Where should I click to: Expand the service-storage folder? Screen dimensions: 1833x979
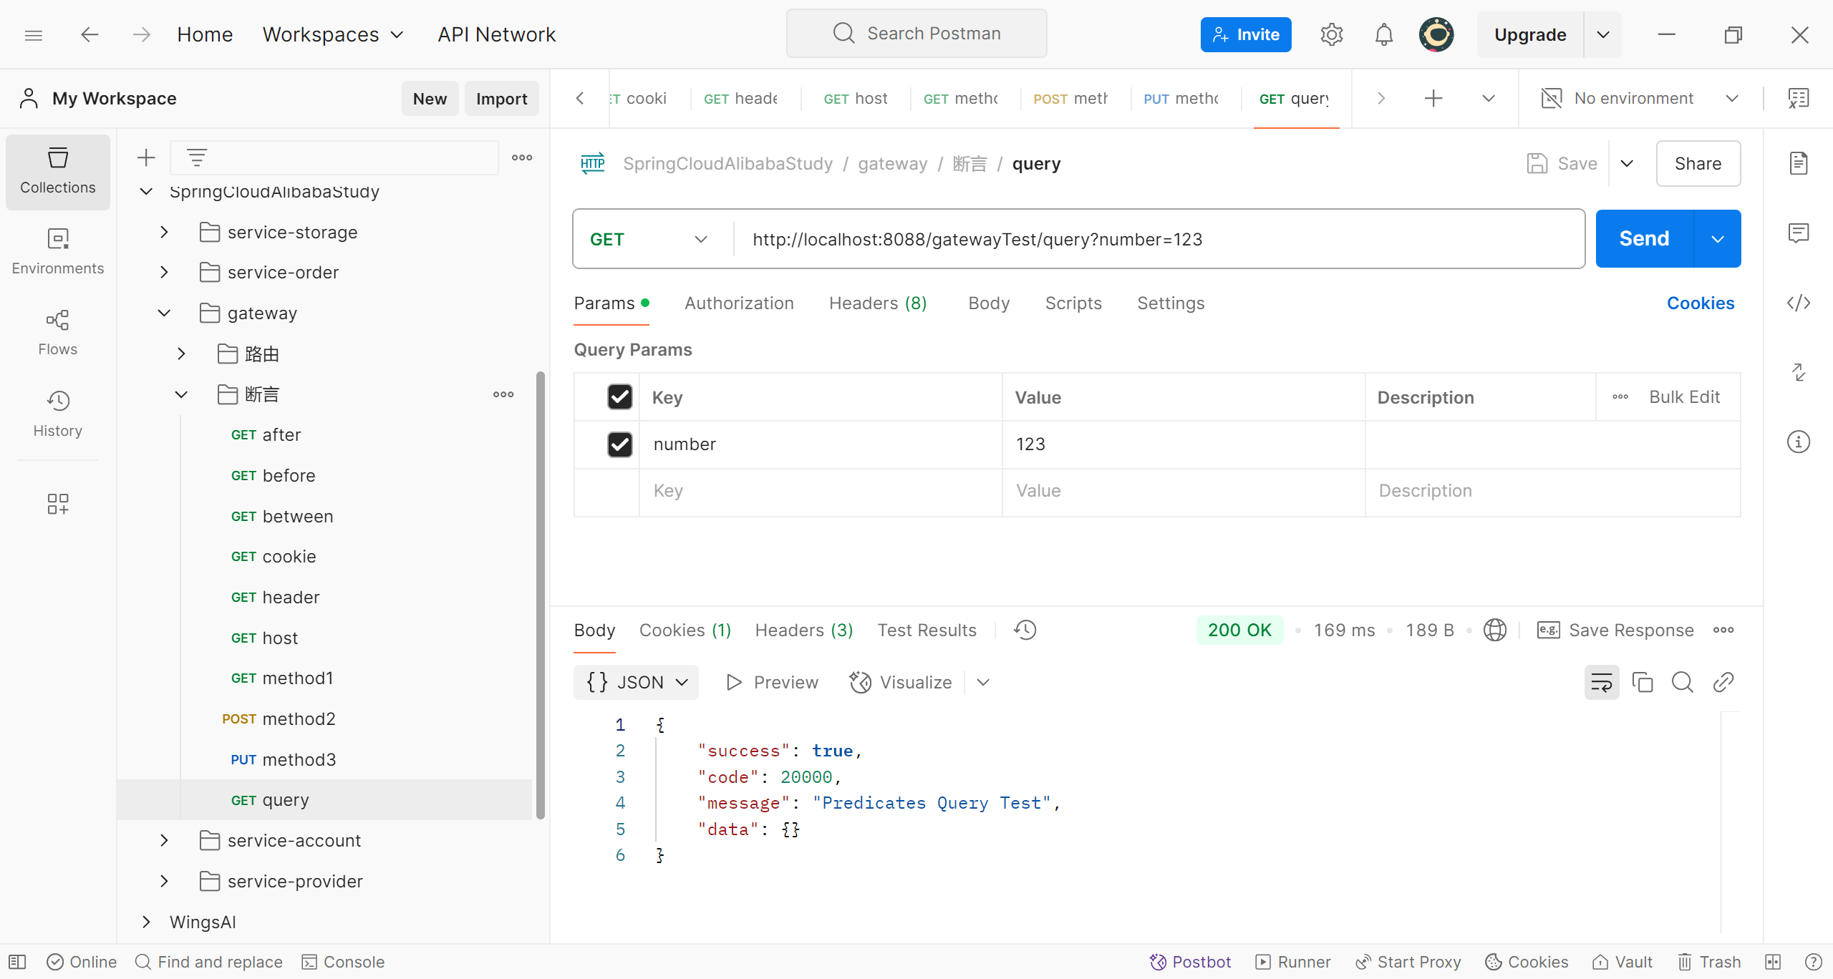pos(164,232)
